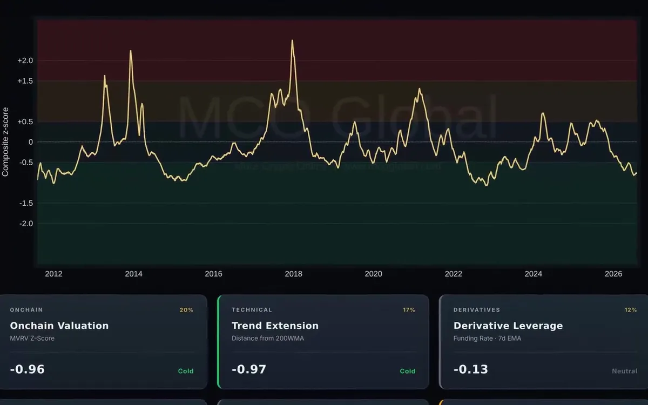
Task: Click the -1.5 y-axis label
Action: (26, 203)
